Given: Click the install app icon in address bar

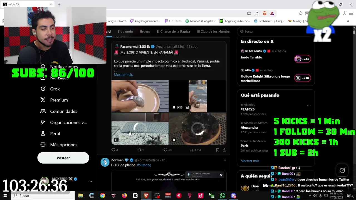Looking at the screenshot, I should point(249,13).
